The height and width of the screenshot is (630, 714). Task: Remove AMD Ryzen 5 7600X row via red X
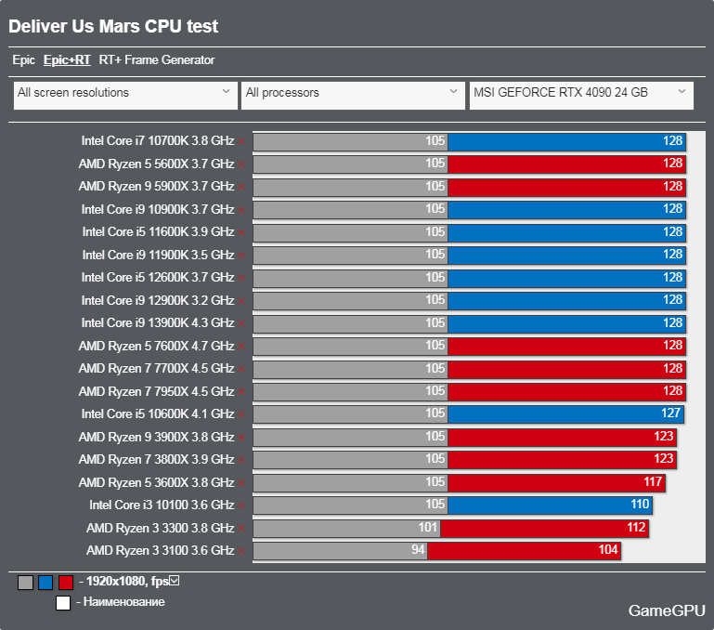click(x=241, y=347)
